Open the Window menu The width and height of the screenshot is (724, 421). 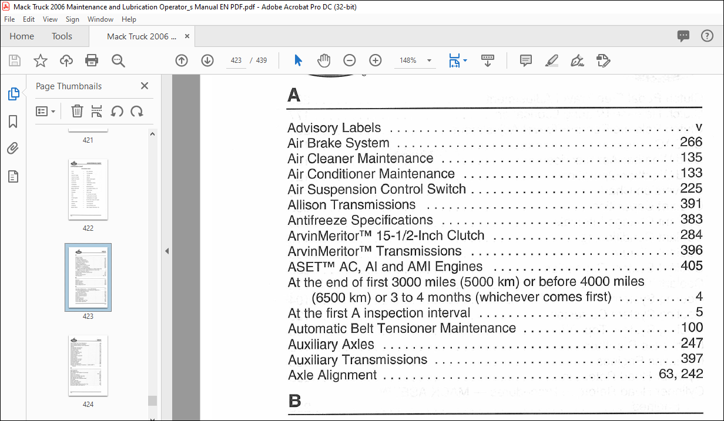[100, 19]
